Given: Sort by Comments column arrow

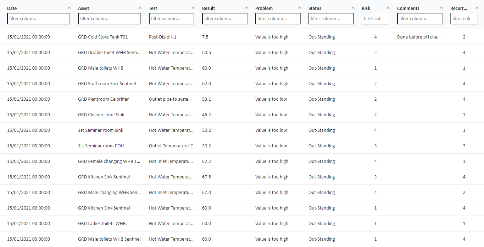Looking at the screenshot, I should (x=441, y=7).
